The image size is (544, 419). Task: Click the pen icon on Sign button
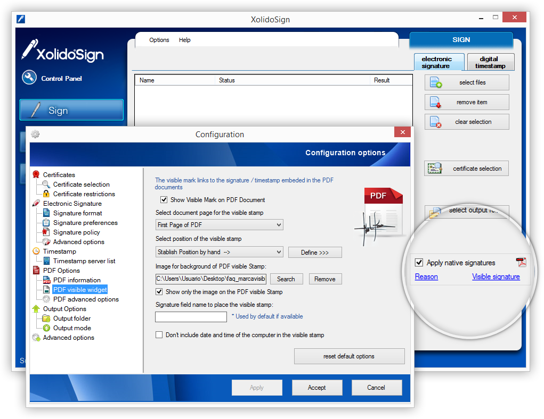36,110
